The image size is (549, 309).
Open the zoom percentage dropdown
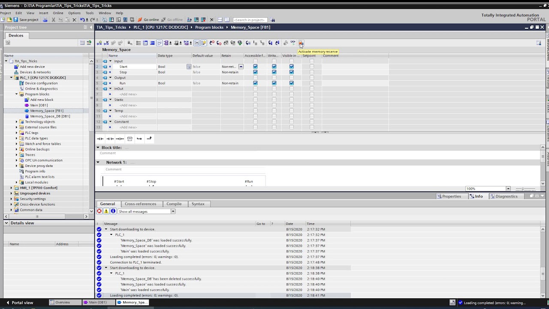pyautogui.click(x=508, y=189)
